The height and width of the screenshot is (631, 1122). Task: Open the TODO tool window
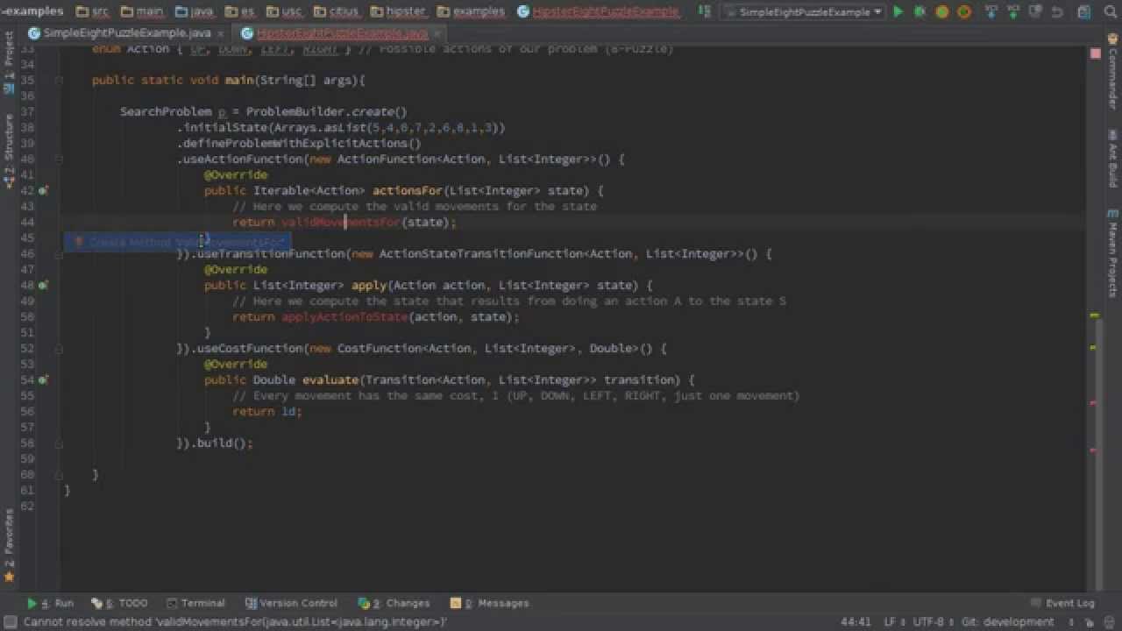coord(121,603)
